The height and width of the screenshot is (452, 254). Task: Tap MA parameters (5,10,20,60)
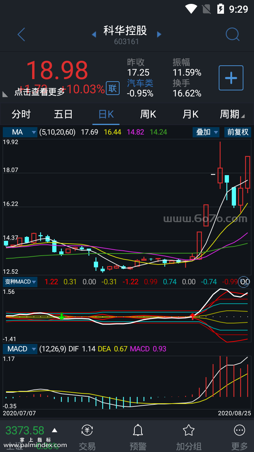[x=58, y=132]
